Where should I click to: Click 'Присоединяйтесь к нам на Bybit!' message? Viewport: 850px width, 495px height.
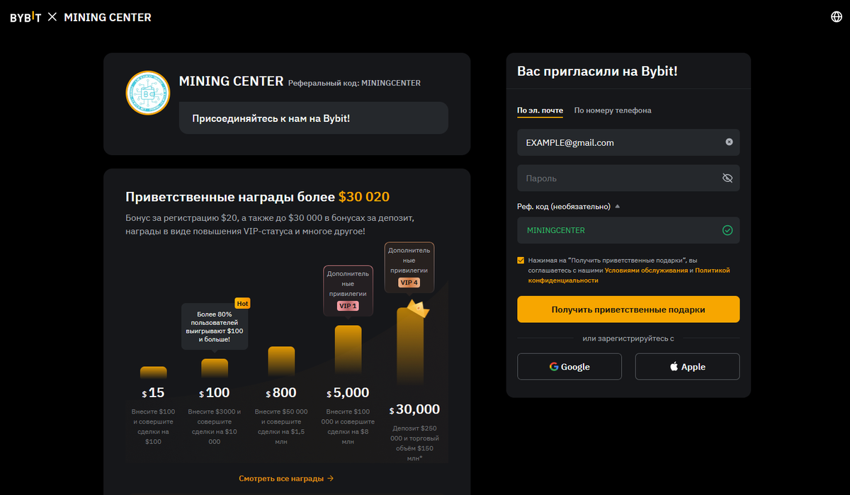(313, 118)
